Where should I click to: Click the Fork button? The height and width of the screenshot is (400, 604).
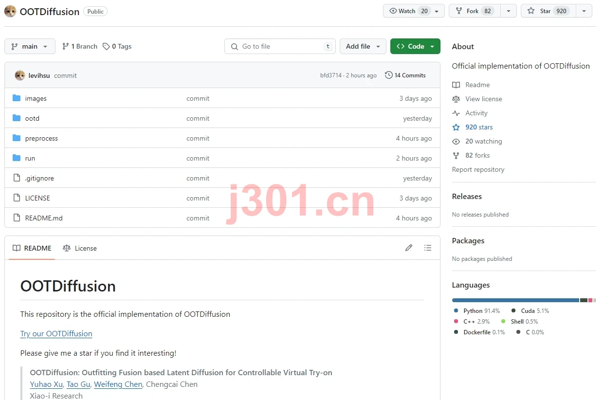[x=474, y=11]
